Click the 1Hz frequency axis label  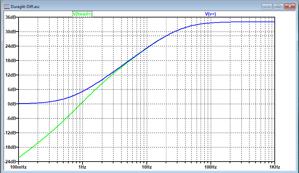(x=82, y=167)
